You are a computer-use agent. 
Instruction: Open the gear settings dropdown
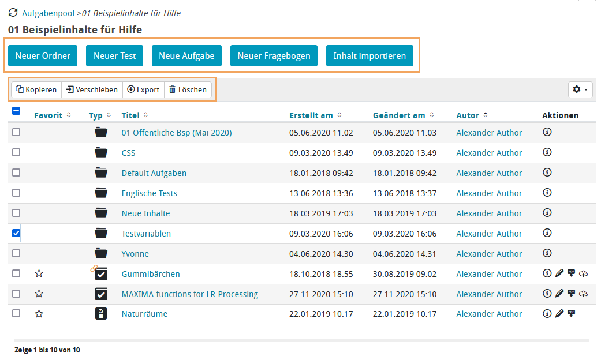tap(580, 89)
